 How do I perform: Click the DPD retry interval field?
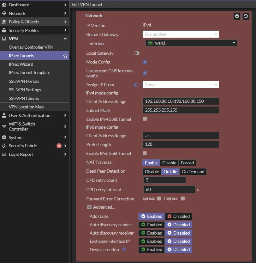[169, 189]
